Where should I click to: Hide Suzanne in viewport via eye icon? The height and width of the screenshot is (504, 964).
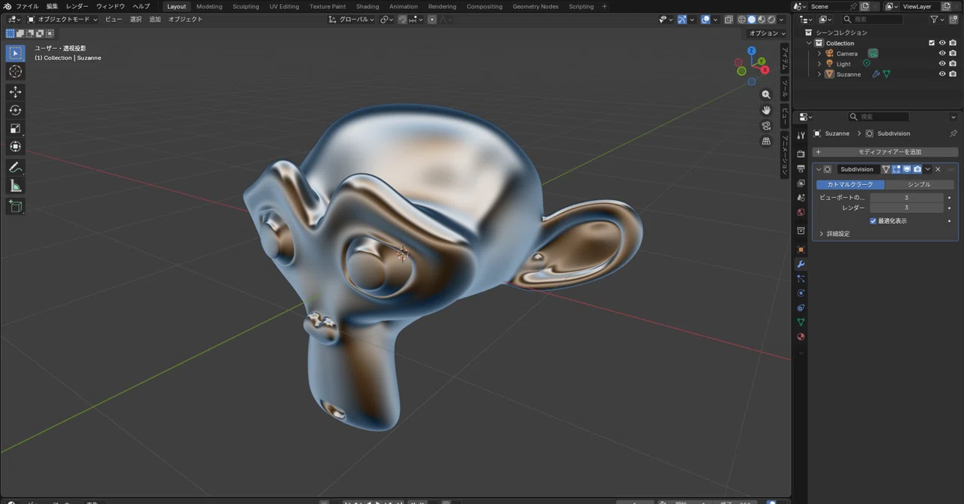(x=942, y=74)
